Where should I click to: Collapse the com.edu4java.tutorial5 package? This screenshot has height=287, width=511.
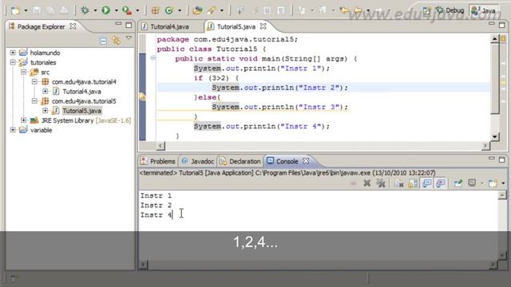34,101
